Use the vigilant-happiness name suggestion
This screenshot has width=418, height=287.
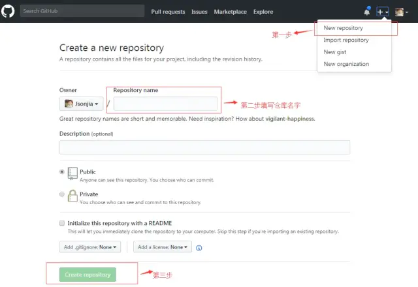tap(290, 119)
